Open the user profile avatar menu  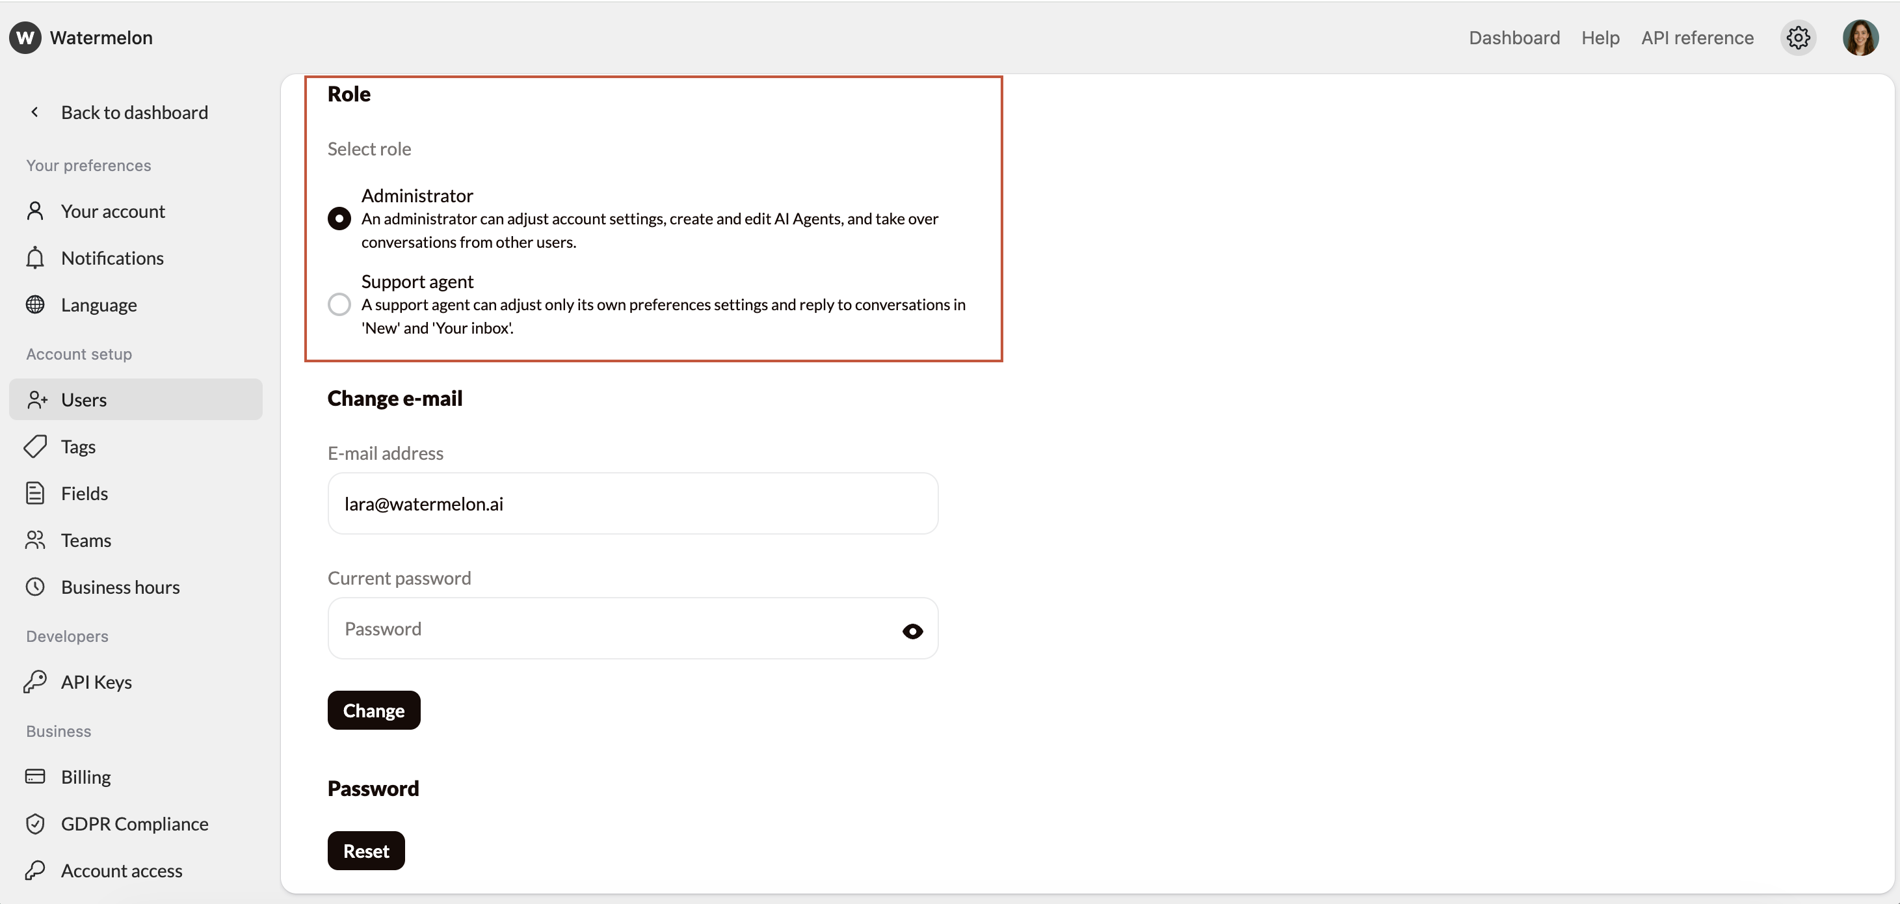[x=1860, y=38]
